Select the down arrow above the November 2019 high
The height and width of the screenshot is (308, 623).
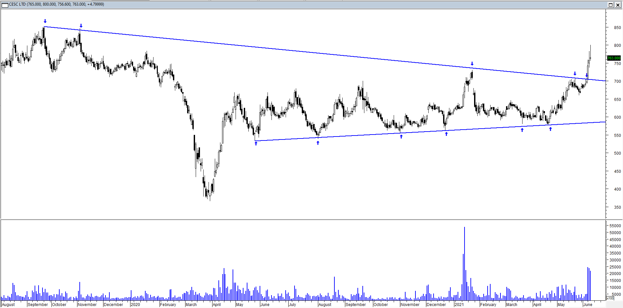point(81,26)
